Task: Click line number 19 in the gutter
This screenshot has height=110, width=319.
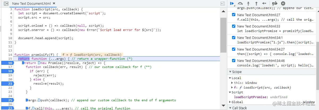Action: pyautogui.click(x=10, y=75)
